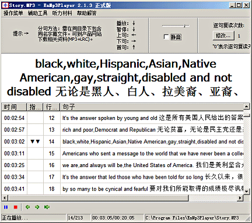Open the 帮助解答 menu
Viewport: 252px width, 223px height.
point(86,13)
